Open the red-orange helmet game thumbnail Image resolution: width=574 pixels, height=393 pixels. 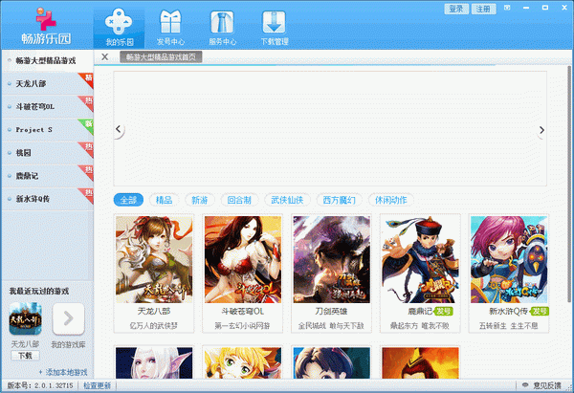tap(420, 362)
